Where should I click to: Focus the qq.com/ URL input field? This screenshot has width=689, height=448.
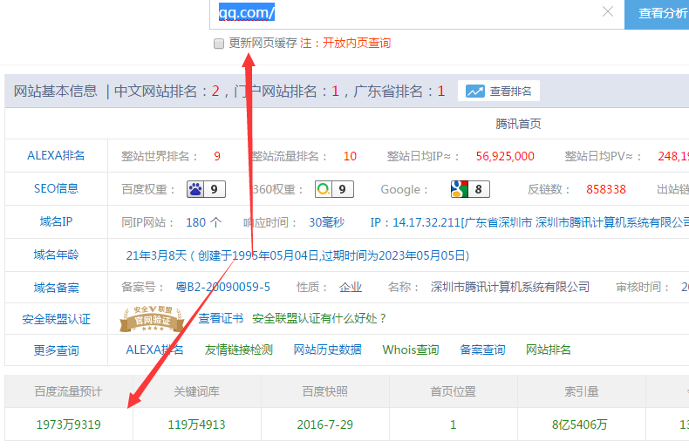pos(417,14)
